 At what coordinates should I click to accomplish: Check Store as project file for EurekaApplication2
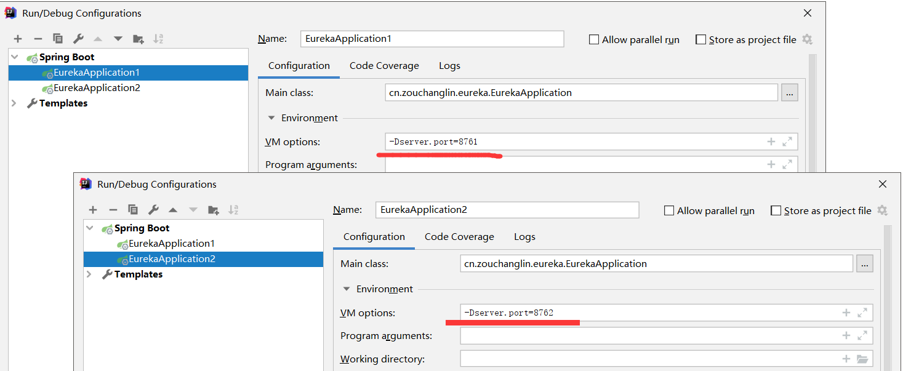click(x=776, y=210)
